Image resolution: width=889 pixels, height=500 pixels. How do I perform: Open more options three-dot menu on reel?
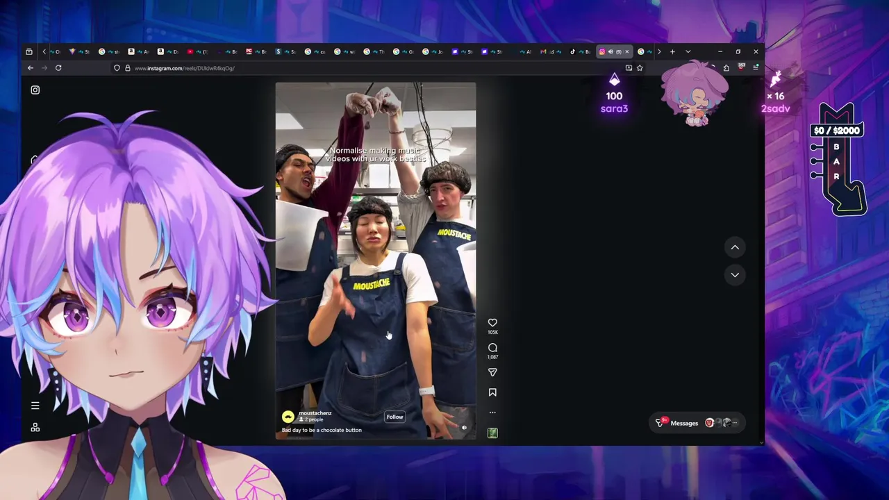[492, 412]
